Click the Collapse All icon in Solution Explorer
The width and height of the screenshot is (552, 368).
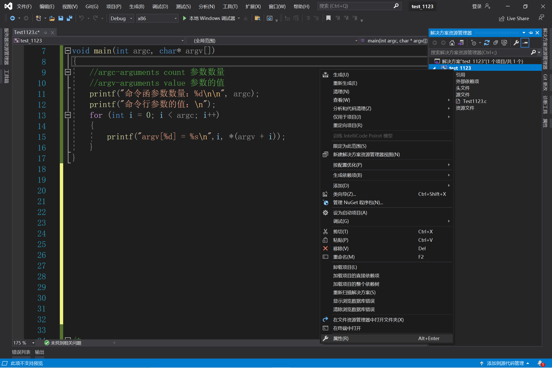pos(495,43)
